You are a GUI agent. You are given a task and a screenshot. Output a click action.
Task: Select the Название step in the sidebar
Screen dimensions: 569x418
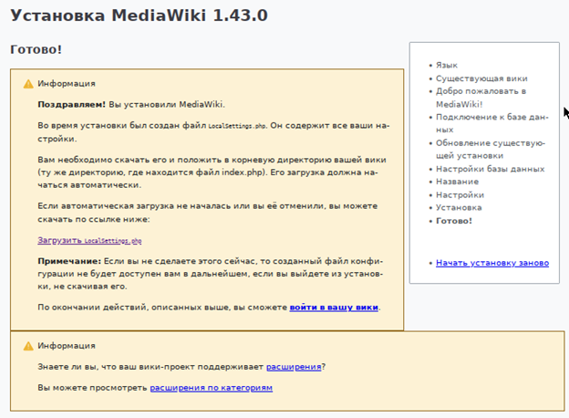tap(458, 182)
